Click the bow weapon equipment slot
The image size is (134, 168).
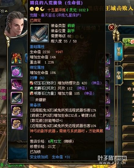tap(17, 85)
